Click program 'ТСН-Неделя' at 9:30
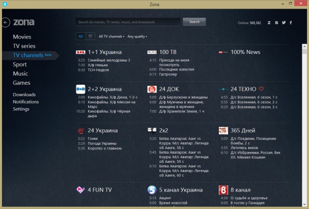Viewport: 309px width, 209px height. point(98,70)
